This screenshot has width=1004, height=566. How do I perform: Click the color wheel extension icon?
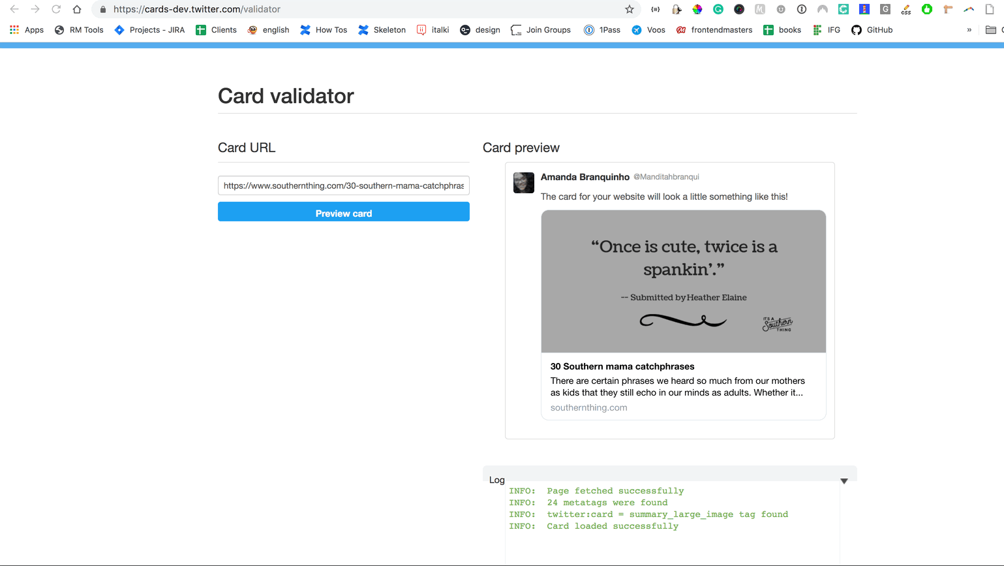coord(697,9)
